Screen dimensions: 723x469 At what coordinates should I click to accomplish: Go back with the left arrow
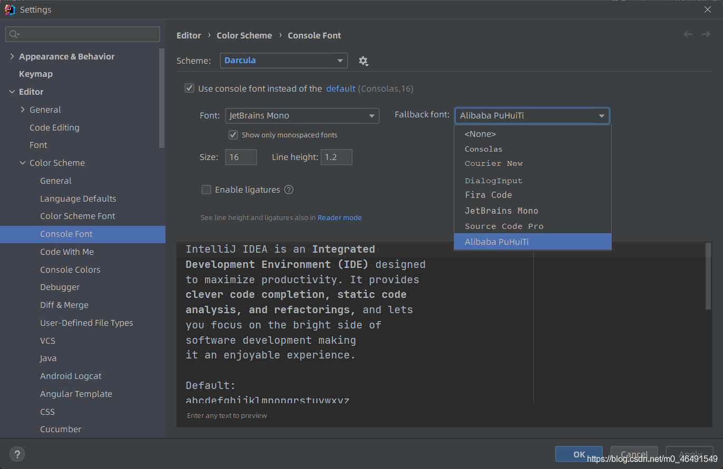tap(688, 34)
